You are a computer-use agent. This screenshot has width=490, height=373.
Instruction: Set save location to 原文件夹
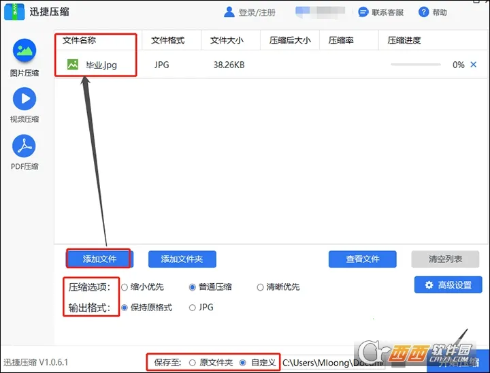click(x=193, y=363)
